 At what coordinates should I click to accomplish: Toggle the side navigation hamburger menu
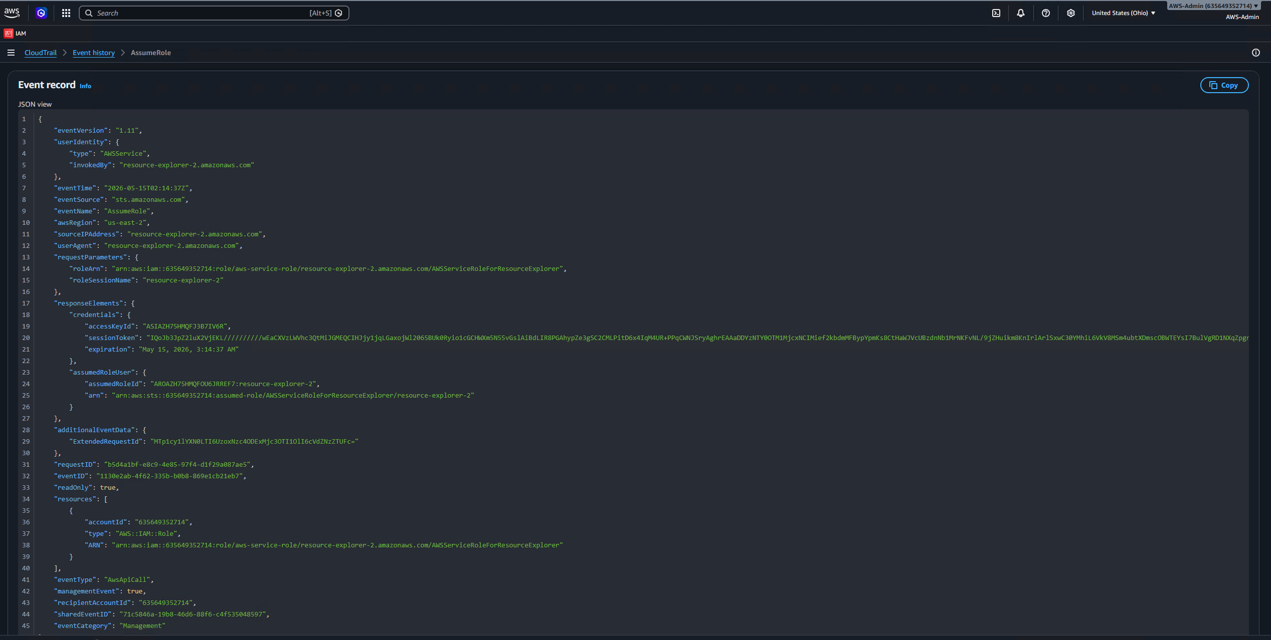coord(11,53)
